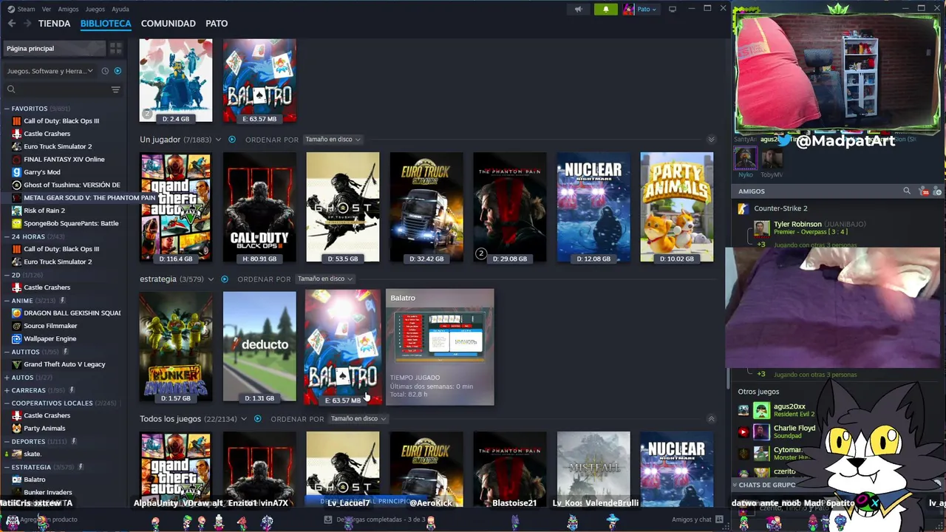Image resolution: width=946 pixels, height=532 pixels.
Task: Click agus20xx avatar in Otros juegos
Action: (x=761, y=411)
